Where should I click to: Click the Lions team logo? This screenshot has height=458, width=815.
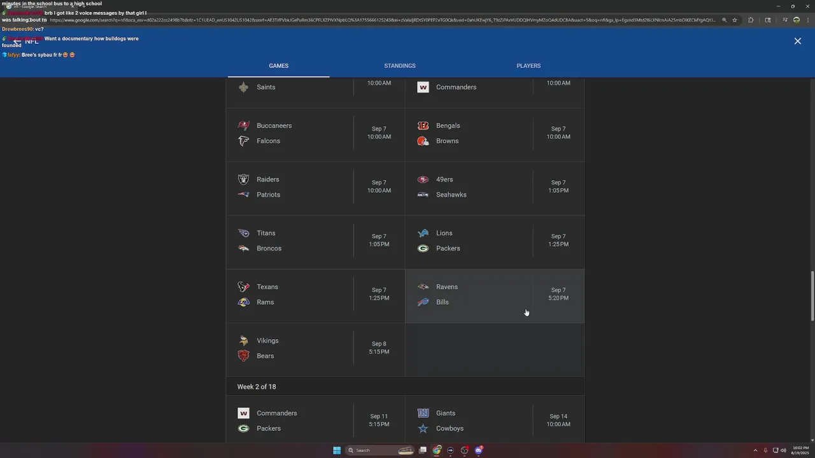423,233
